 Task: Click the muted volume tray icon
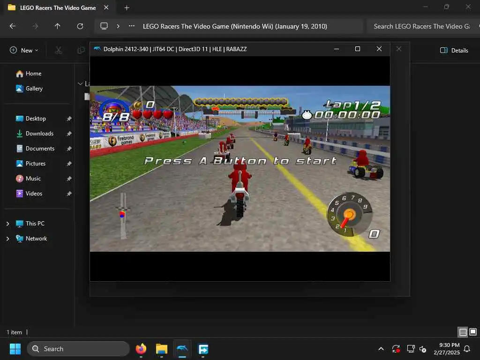click(423, 349)
